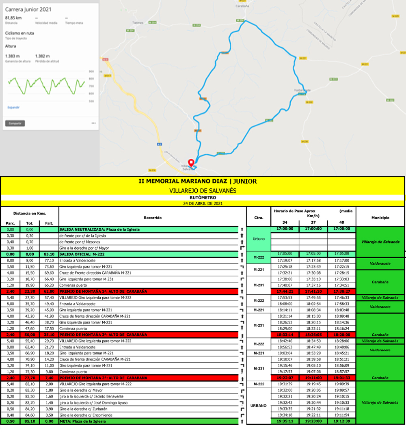Click the 'Falt.' column header

[49, 223]
